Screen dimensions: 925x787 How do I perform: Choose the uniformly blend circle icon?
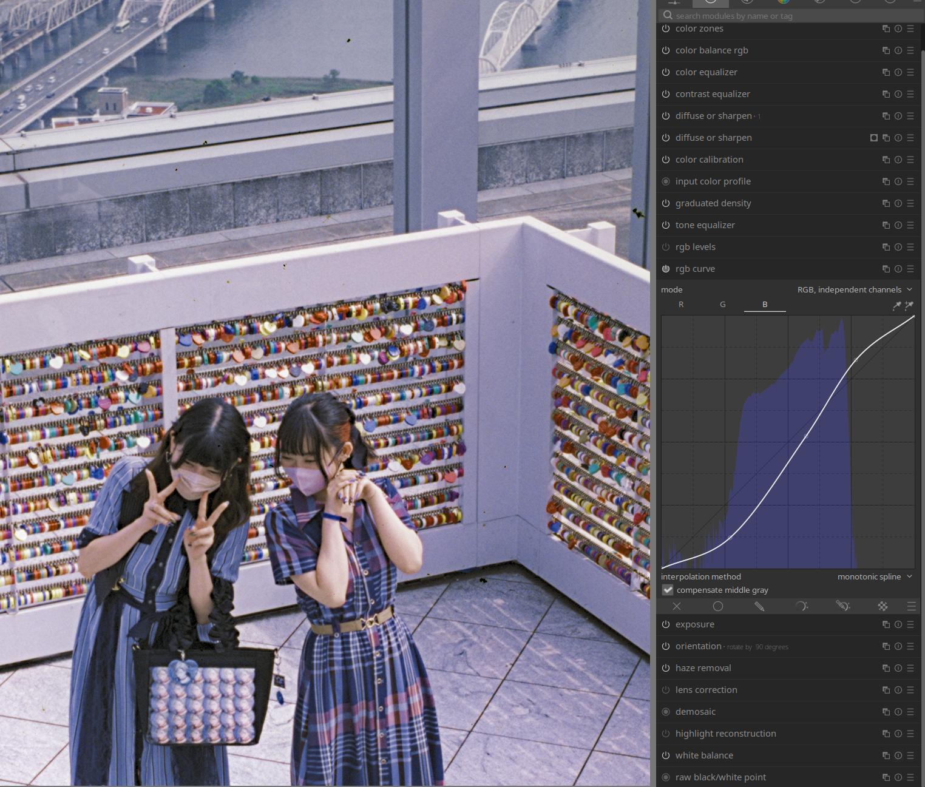tap(718, 606)
